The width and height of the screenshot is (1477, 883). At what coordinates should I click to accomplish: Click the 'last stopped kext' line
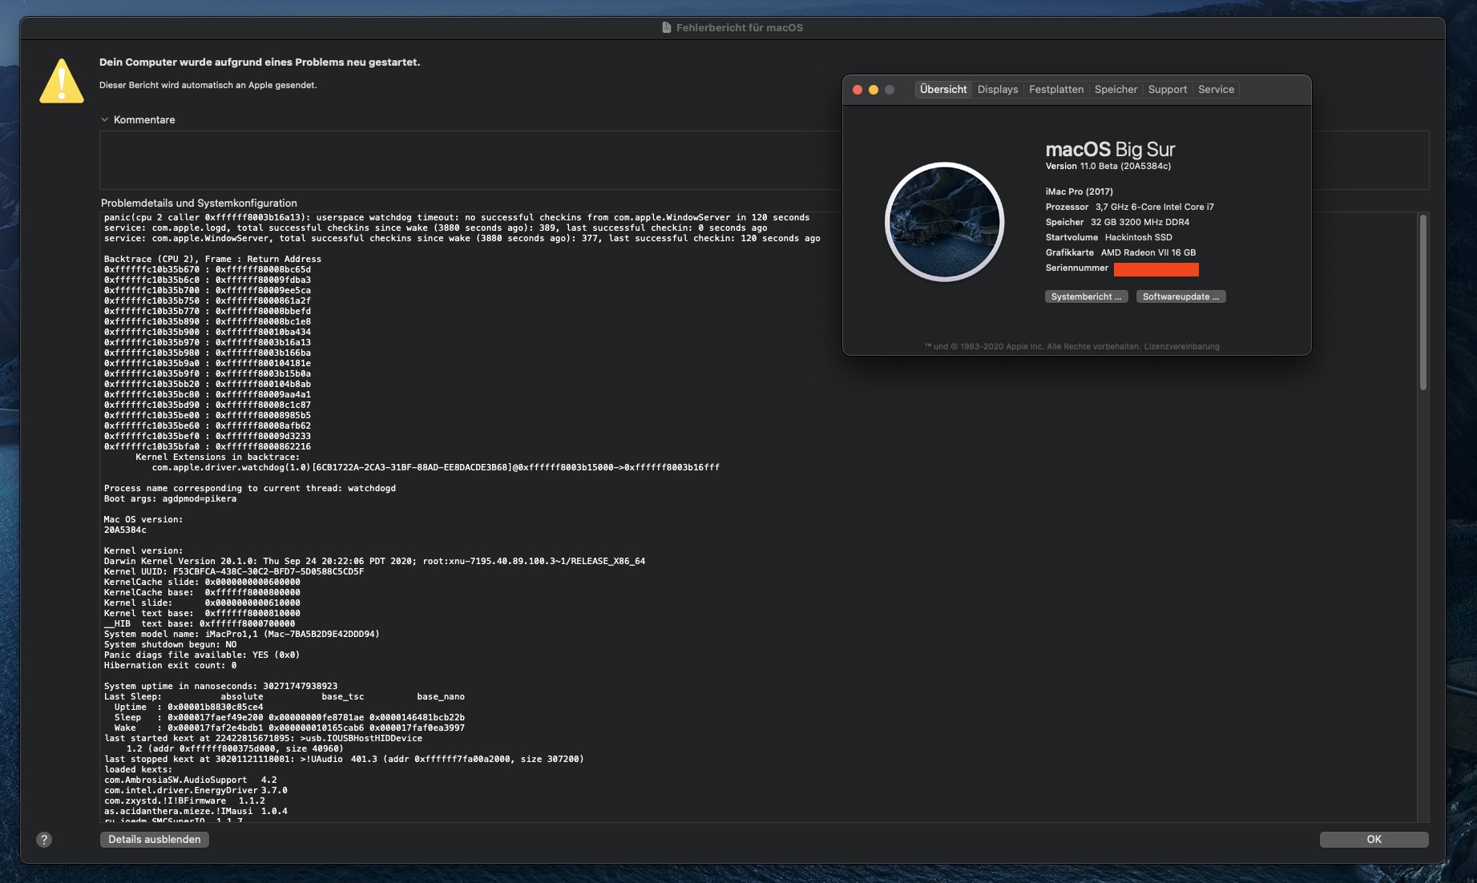[344, 759]
